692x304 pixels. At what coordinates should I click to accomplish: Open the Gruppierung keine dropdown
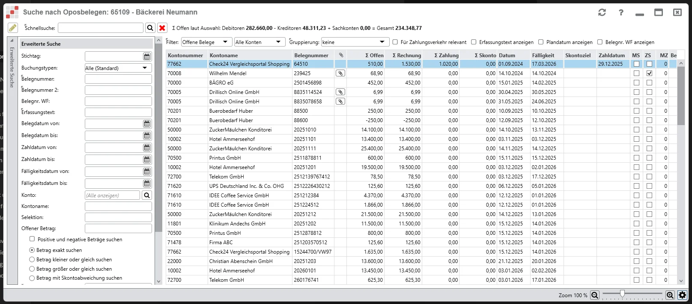point(355,42)
